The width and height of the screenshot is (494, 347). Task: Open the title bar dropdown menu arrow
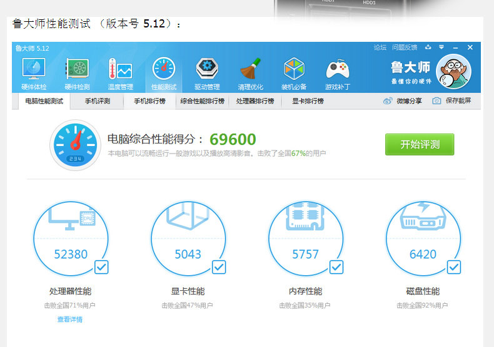441,47
